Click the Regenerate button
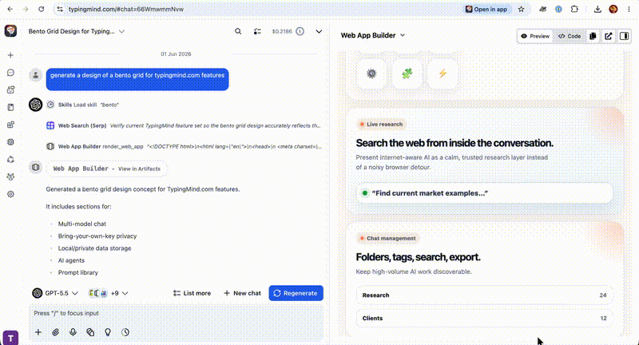 tap(296, 293)
